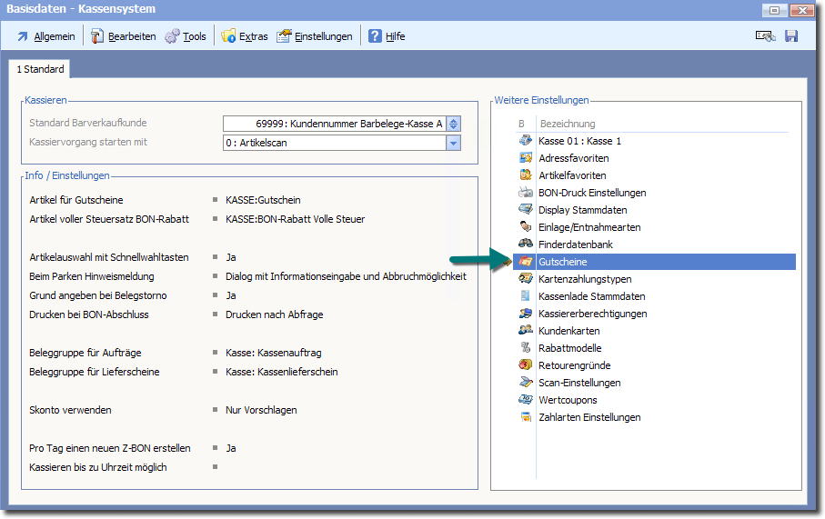Select the Adressfavoriten icon entry
Image resolution: width=825 pixels, height=519 pixels.
[526, 158]
